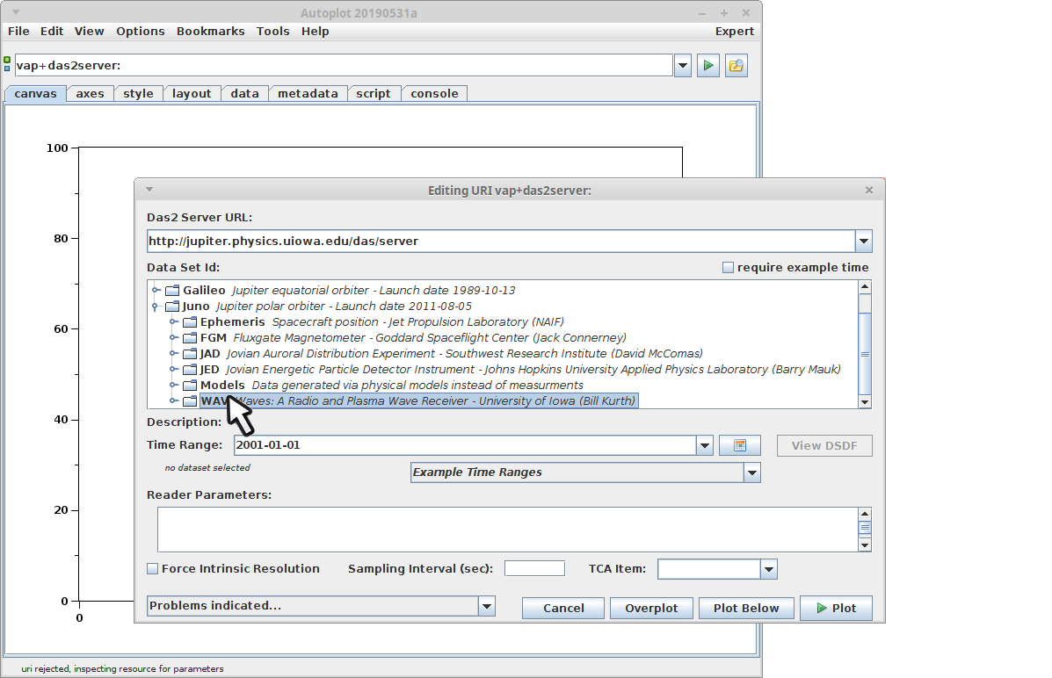This screenshot has width=1052, height=678.
Task: Click the Expert mode label
Action: 734,32
